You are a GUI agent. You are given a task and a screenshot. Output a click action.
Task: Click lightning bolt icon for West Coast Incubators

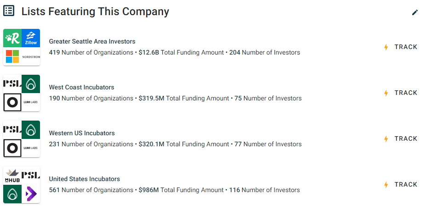[x=386, y=93]
